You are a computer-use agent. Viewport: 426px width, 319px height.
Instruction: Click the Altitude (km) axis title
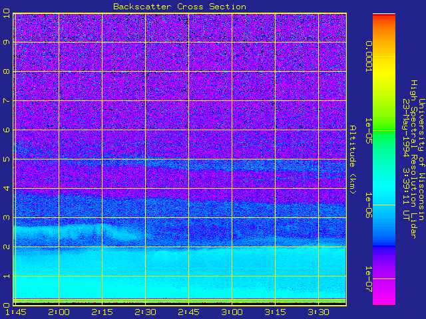(x=352, y=159)
